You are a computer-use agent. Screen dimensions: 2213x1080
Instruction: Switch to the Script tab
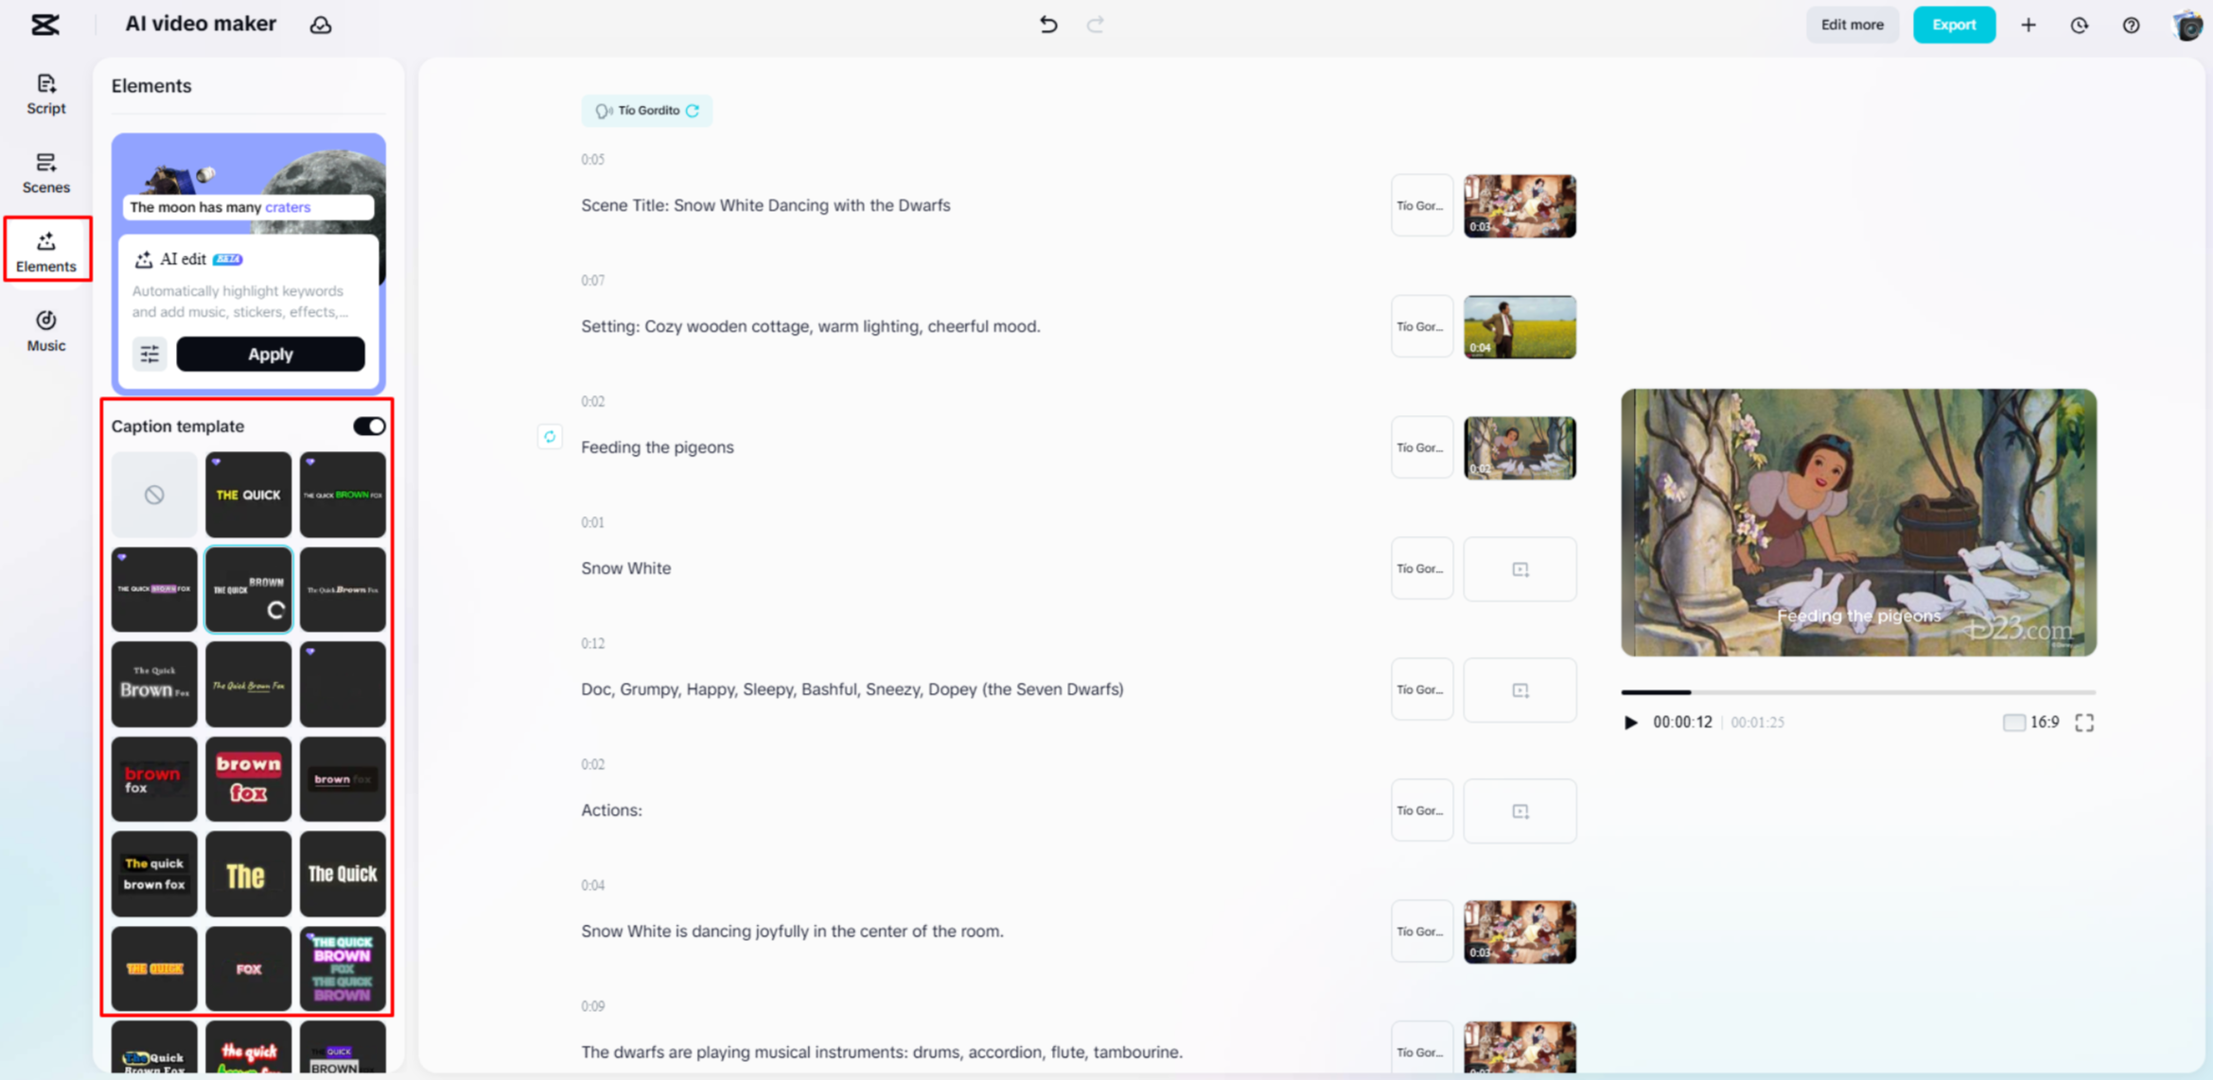tap(45, 94)
